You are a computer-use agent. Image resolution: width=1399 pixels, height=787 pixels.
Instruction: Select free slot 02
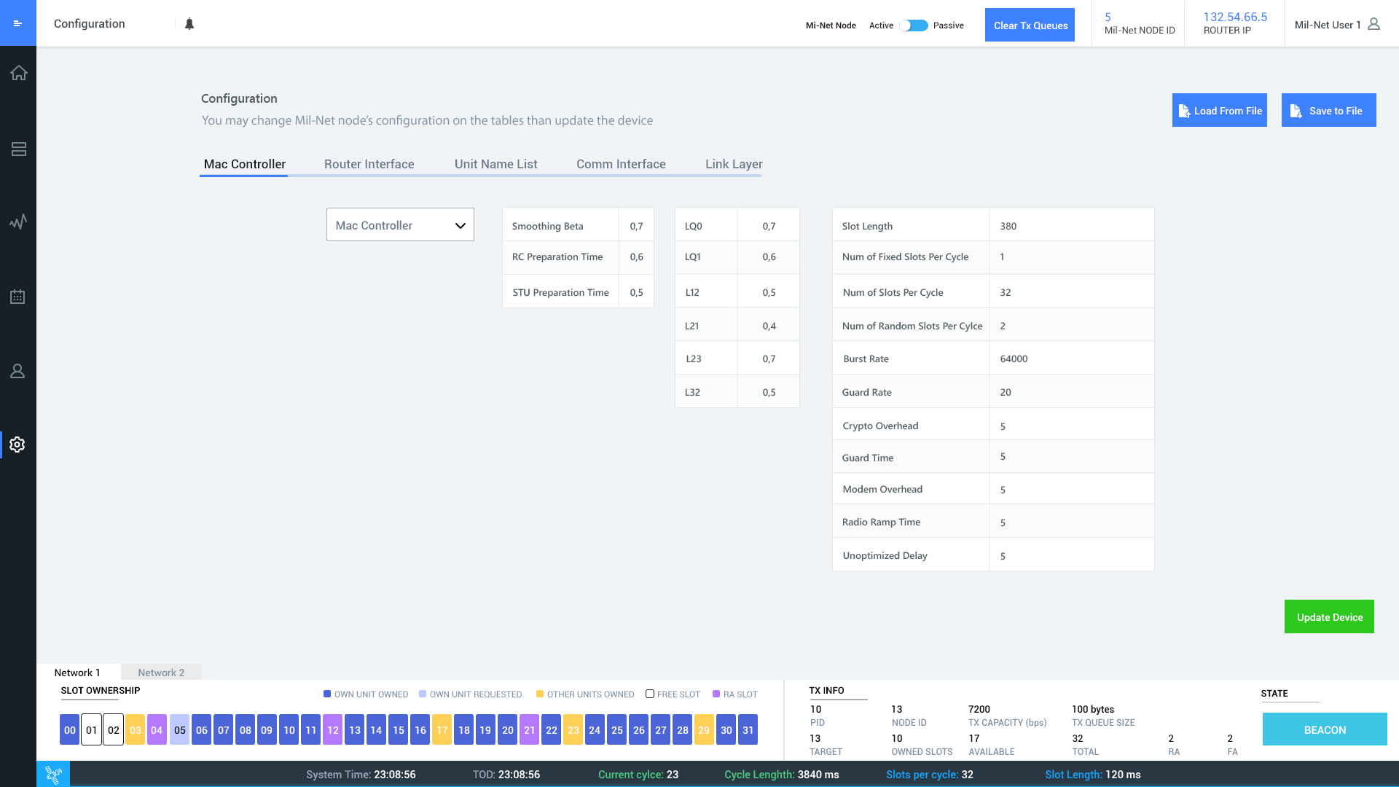[x=114, y=729]
